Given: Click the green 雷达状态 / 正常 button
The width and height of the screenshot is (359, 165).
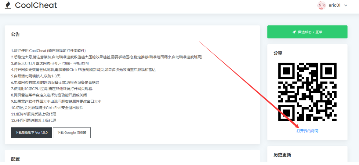Looking at the screenshot, I should tap(307, 32).
